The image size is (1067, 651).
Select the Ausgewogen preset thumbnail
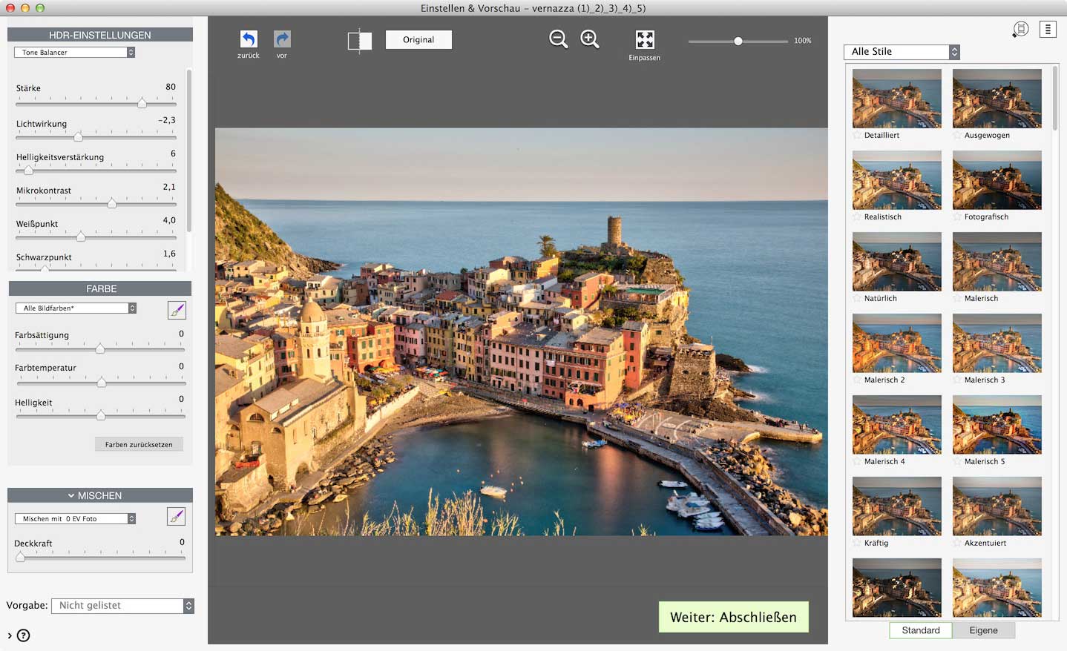pyautogui.click(x=997, y=99)
